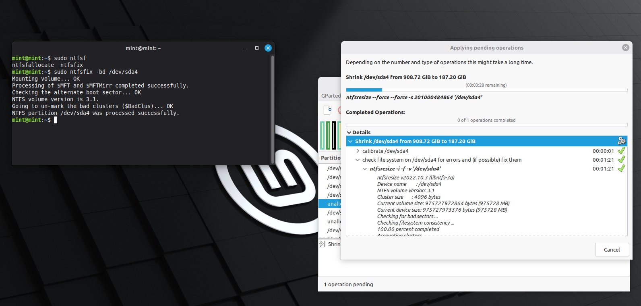Click the save details icon in Shrink row
This screenshot has width=641, height=306.
click(x=622, y=141)
